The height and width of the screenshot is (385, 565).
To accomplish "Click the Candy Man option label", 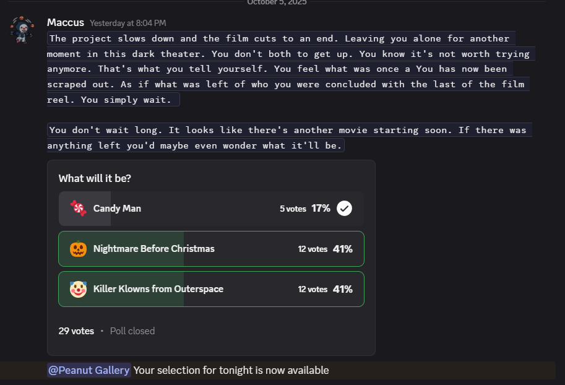I will (117, 209).
